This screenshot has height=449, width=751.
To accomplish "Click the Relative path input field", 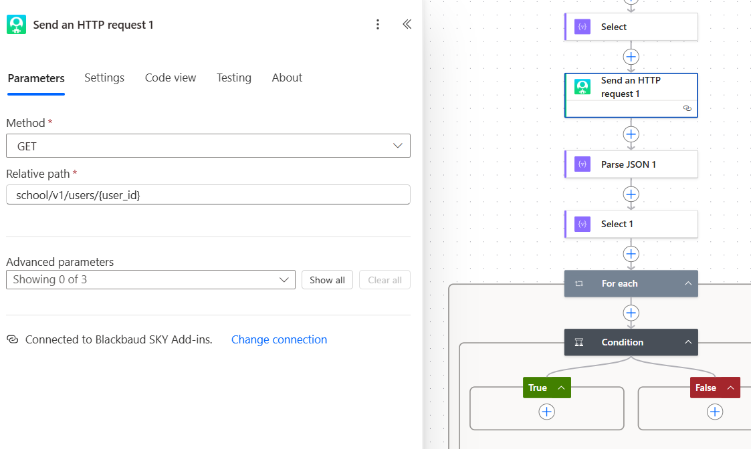I will pyautogui.click(x=209, y=194).
